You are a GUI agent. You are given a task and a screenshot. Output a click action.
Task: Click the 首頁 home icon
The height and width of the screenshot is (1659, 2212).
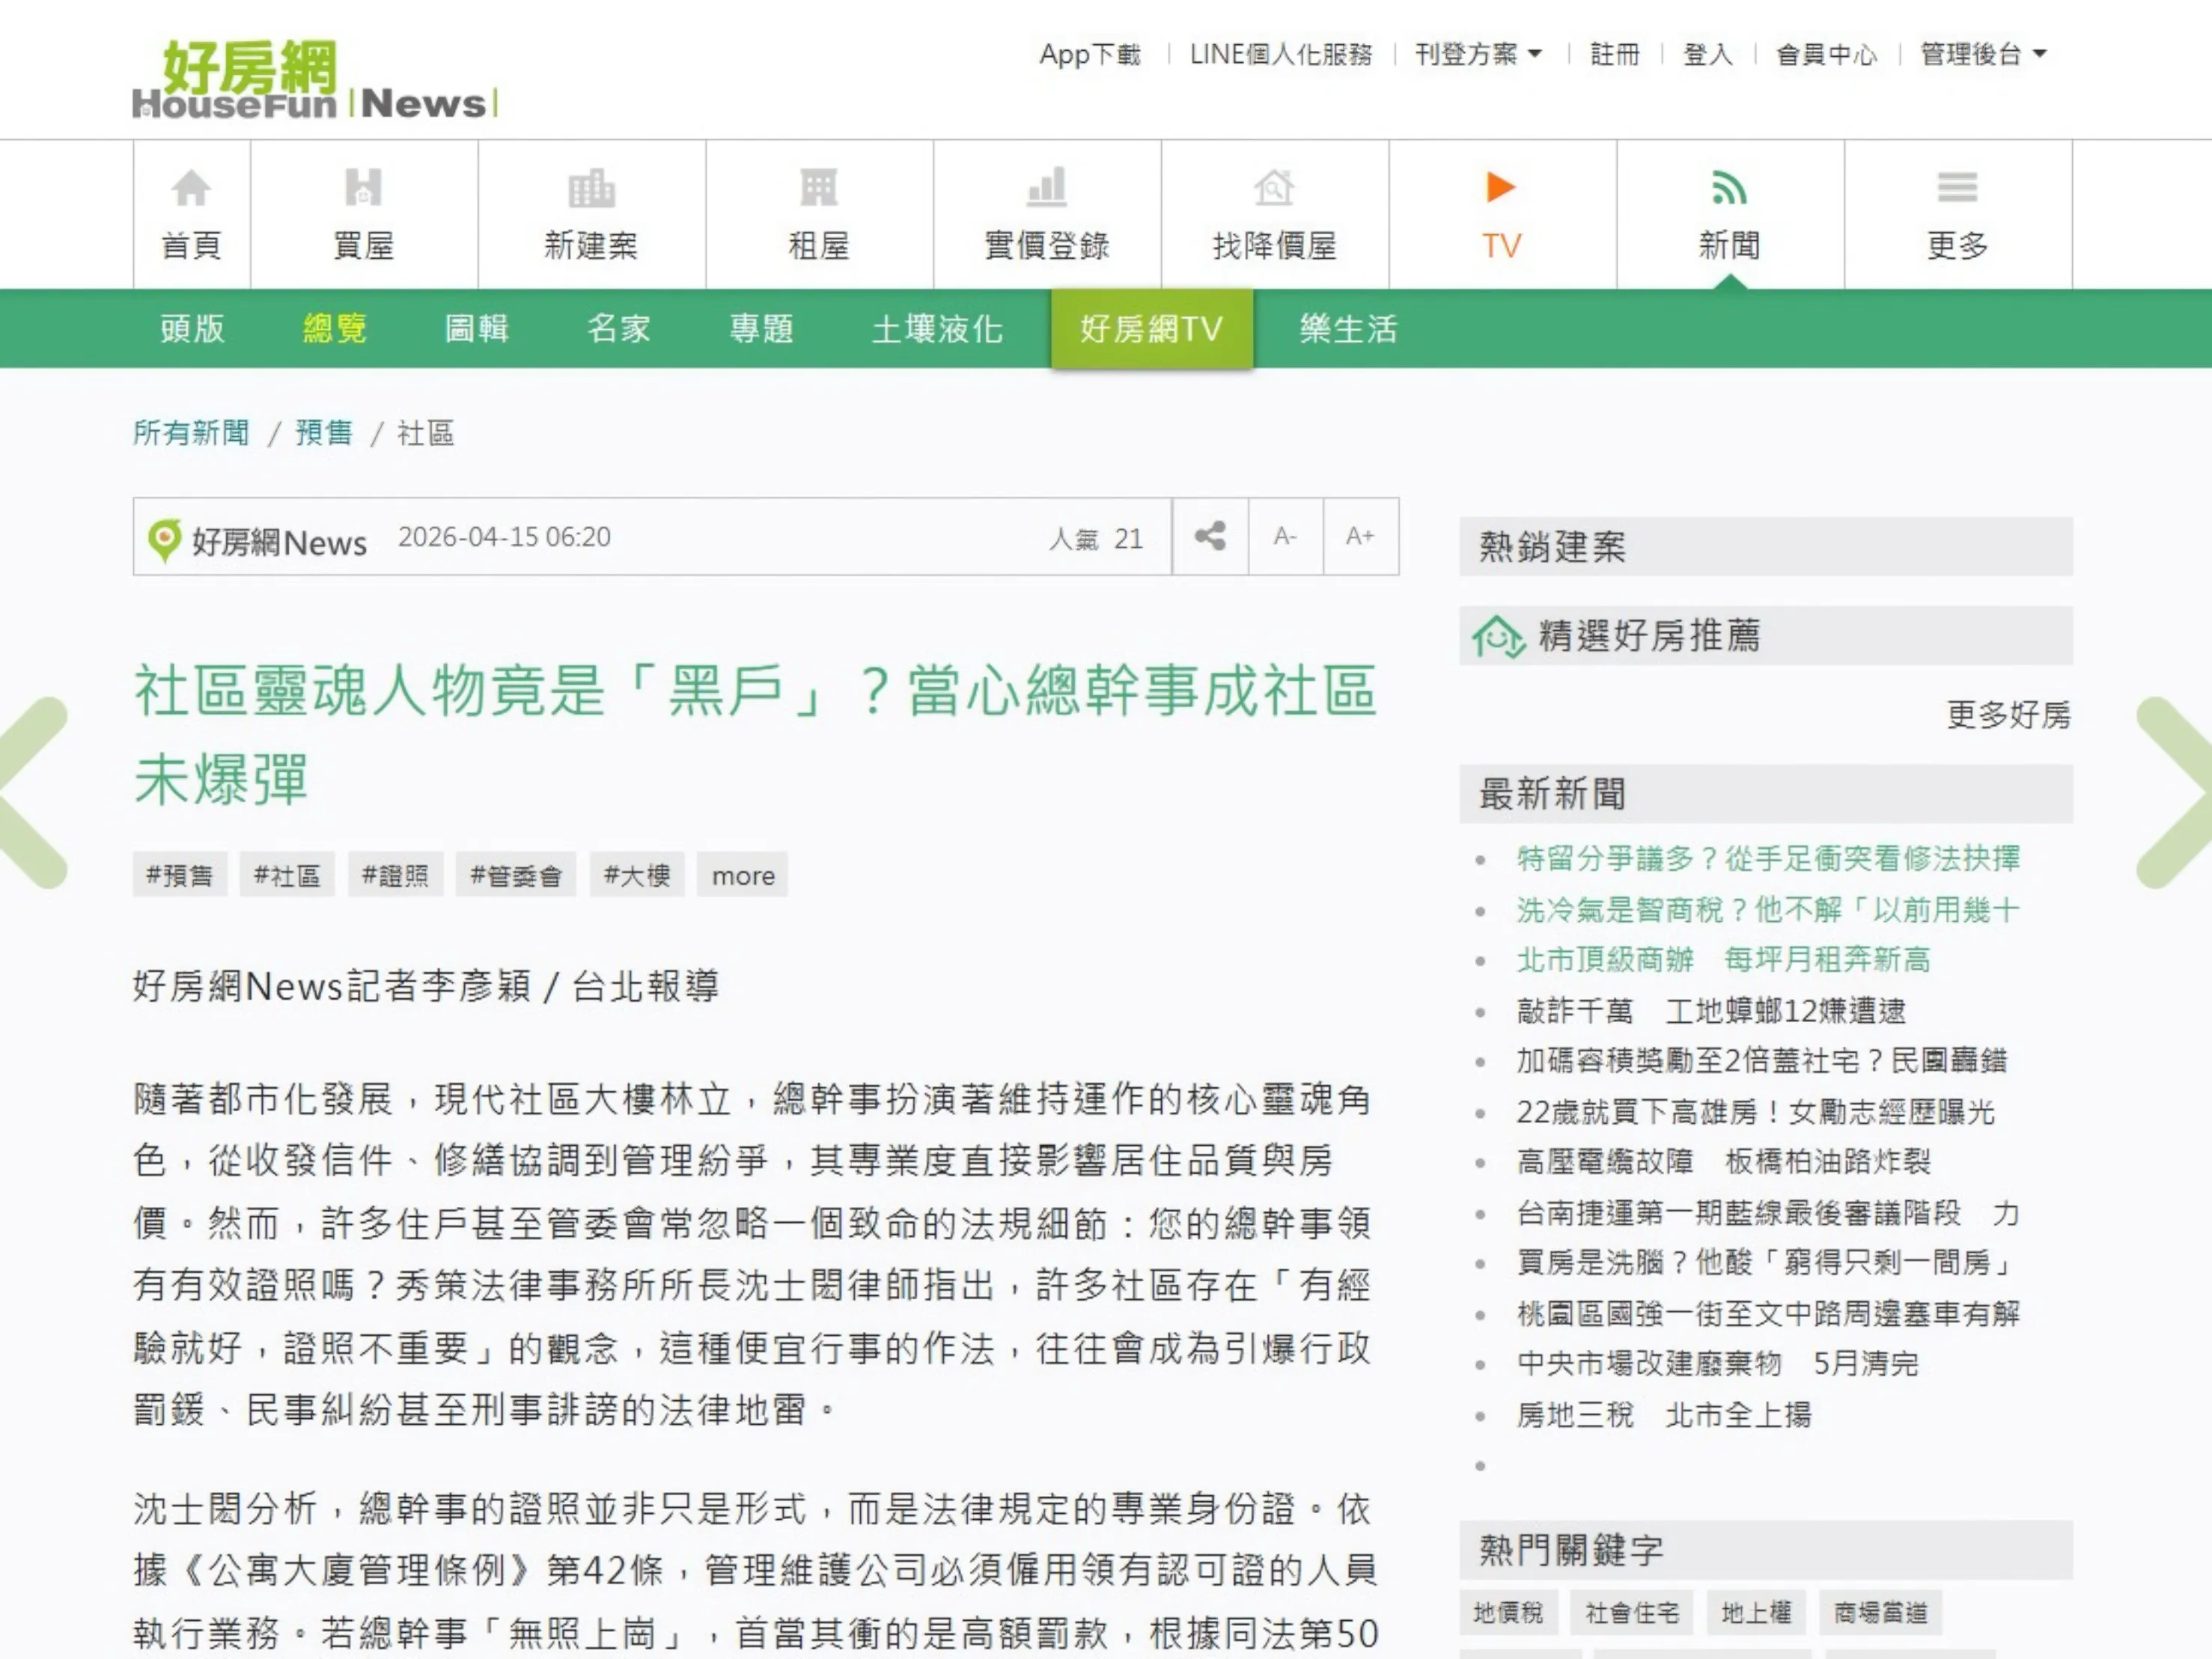[190, 187]
